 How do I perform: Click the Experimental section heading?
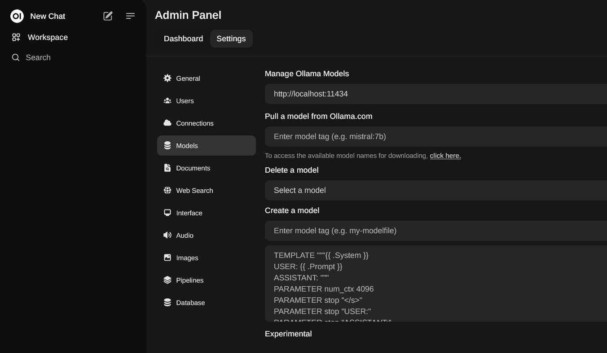(x=288, y=334)
